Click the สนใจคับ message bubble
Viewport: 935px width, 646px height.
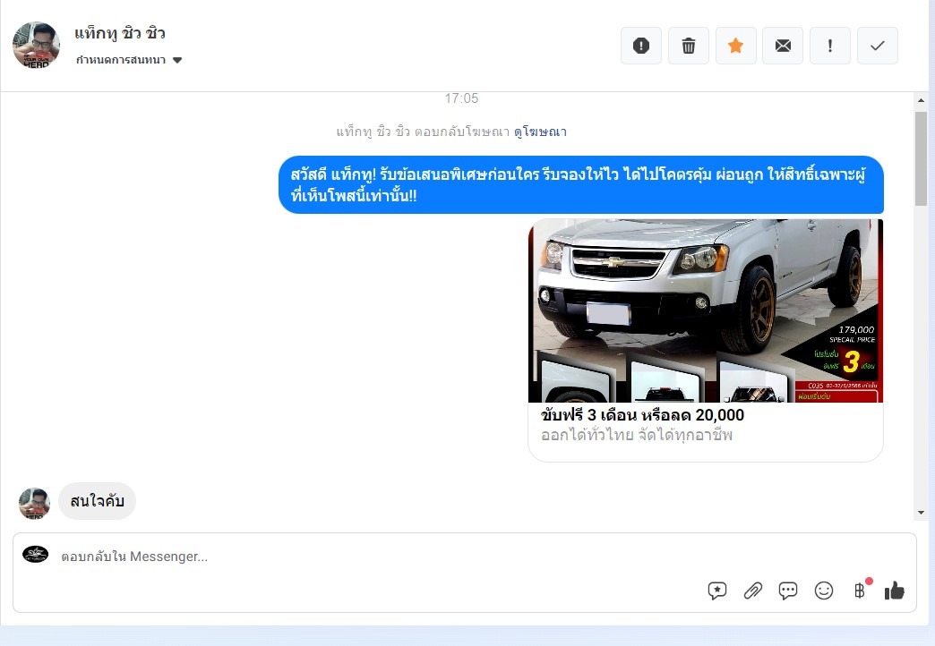[x=98, y=501]
